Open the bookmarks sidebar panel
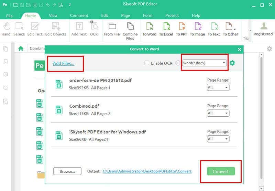Image resolution: width=275 pixels, height=191 pixels. pos(5,62)
